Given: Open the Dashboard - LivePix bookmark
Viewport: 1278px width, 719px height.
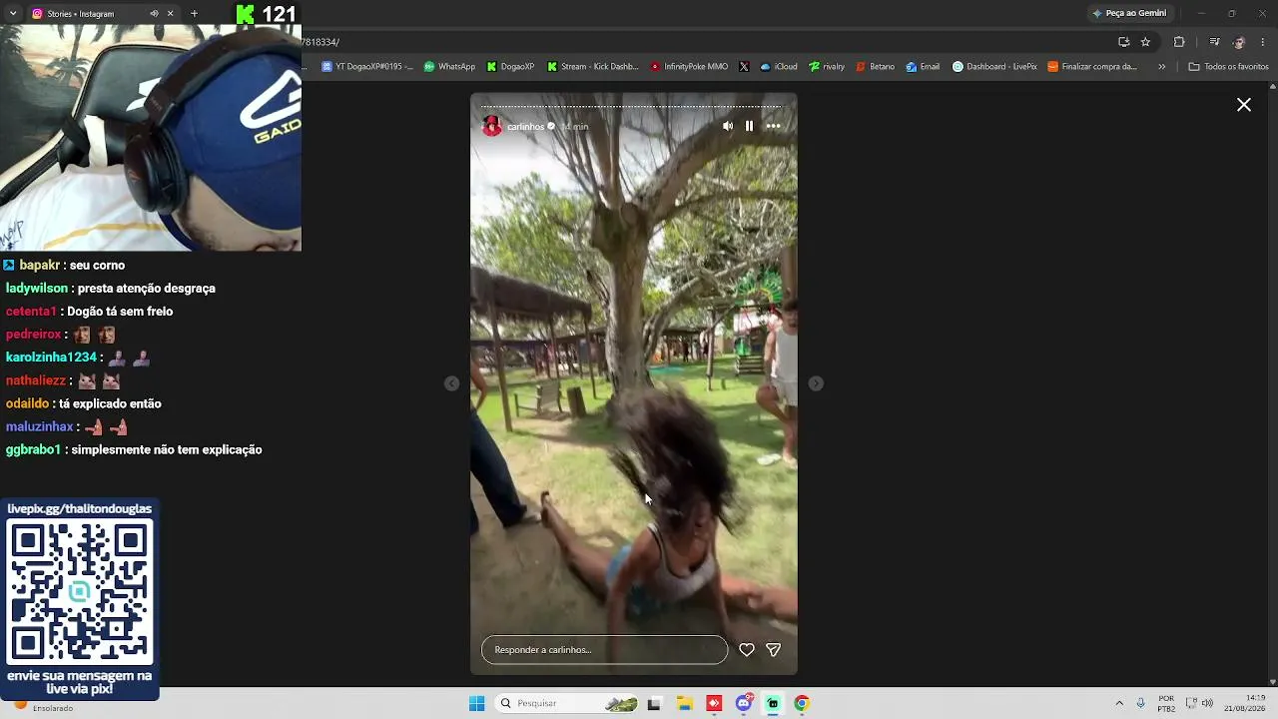Looking at the screenshot, I should pyautogui.click(x=994, y=67).
